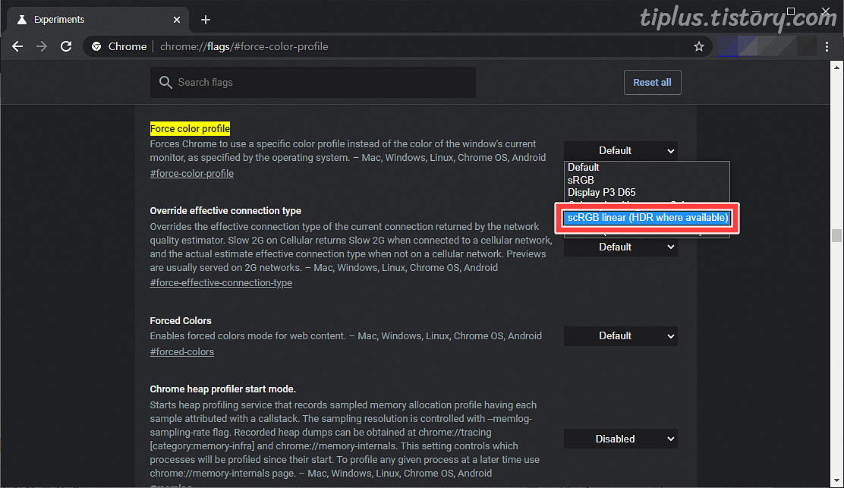
Task: Click the scrollbar down arrow
Action: click(x=836, y=480)
